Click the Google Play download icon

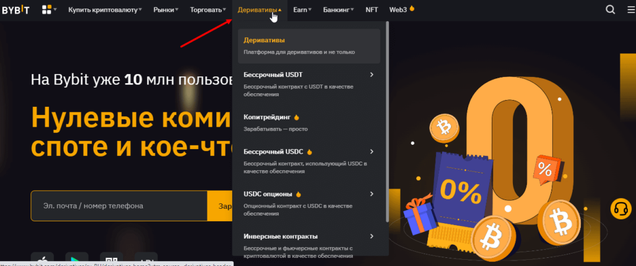click(76, 259)
